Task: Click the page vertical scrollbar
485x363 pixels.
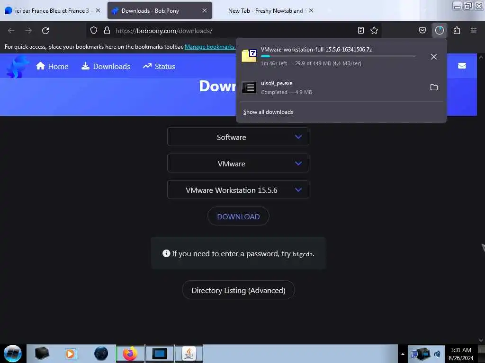Action: coord(481,198)
